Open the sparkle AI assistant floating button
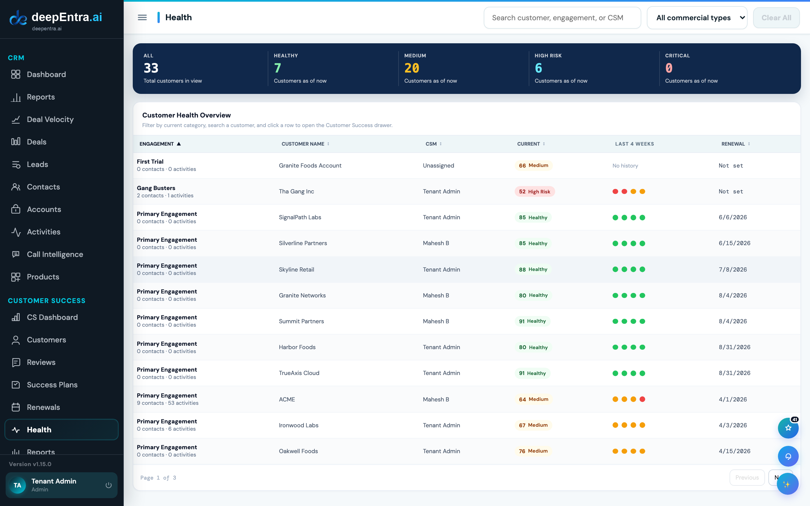 click(x=787, y=484)
